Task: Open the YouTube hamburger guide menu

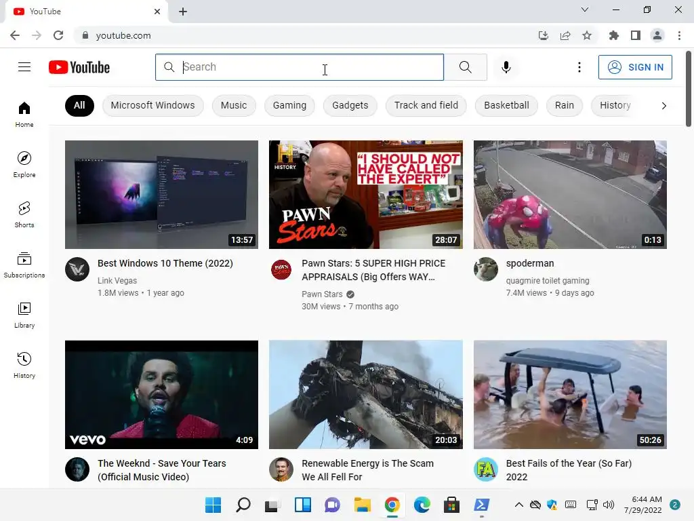Action: coord(24,67)
